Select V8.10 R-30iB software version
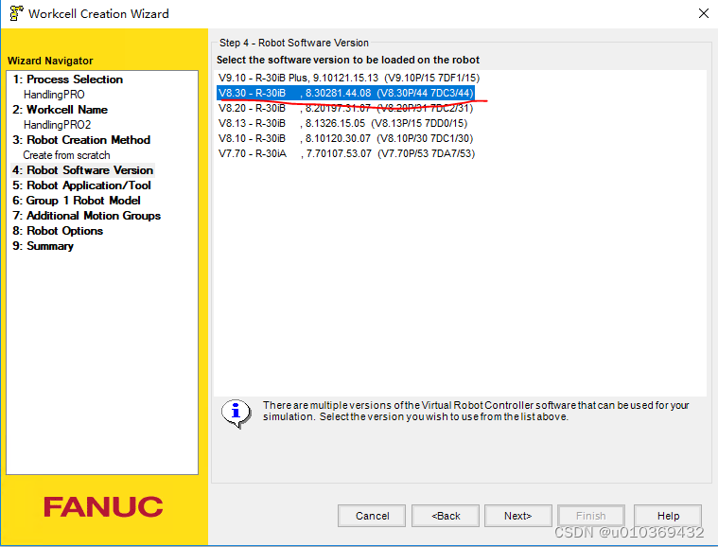The width and height of the screenshot is (718, 547). [345, 138]
